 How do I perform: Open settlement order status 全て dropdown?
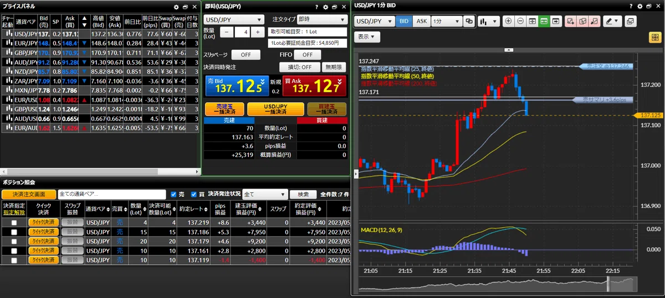click(265, 194)
